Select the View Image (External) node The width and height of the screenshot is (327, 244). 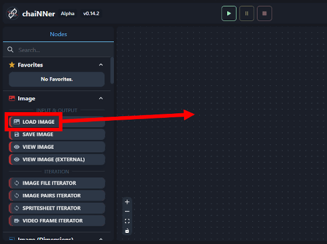57,159
